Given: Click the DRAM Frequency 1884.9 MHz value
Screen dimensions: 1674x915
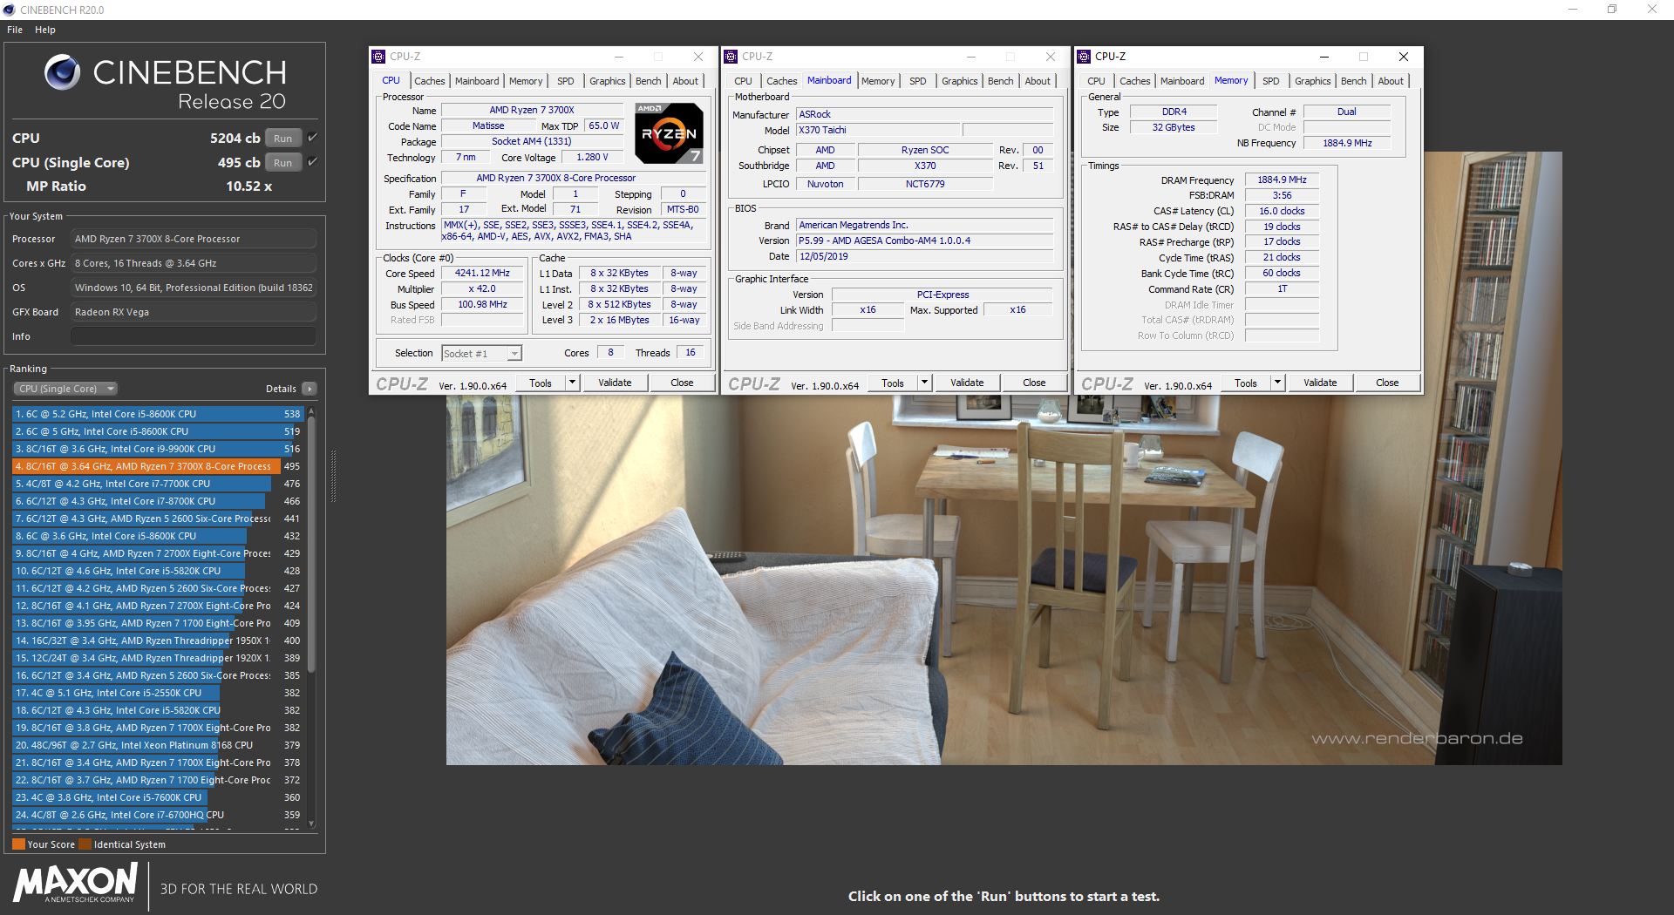Looking at the screenshot, I should point(1282,180).
